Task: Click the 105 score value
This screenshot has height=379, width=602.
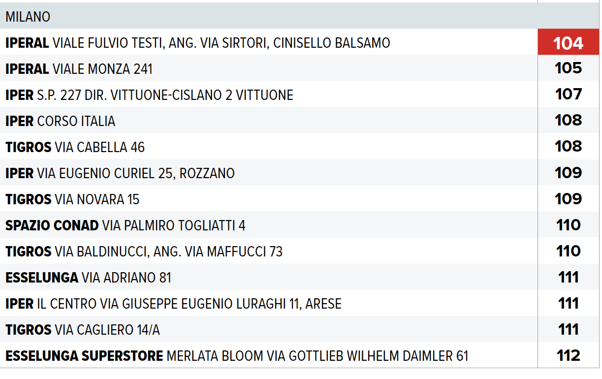Action: tap(568, 68)
